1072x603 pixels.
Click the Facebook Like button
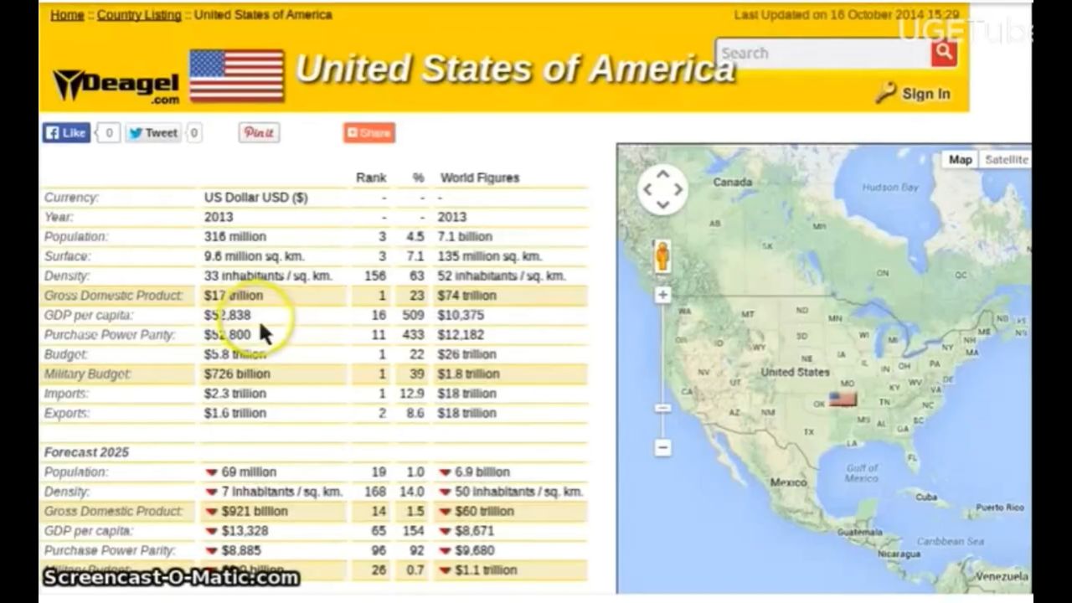pyautogui.click(x=66, y=132)
